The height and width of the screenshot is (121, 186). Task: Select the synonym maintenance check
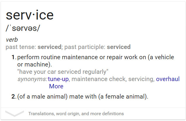point(98,79)
